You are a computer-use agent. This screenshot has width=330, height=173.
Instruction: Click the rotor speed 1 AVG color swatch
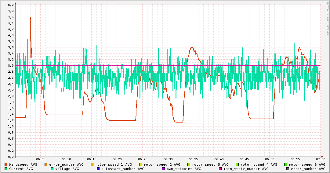pyautogui.click(x=92, y=164)
